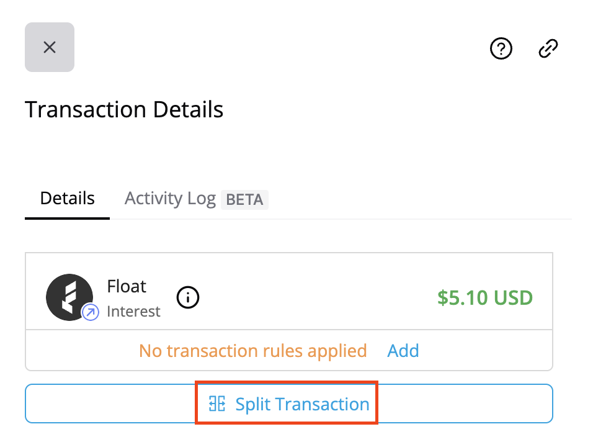593x442 pixels.
Task: Switch to the Activity Log tab
Action: point(170,198)
